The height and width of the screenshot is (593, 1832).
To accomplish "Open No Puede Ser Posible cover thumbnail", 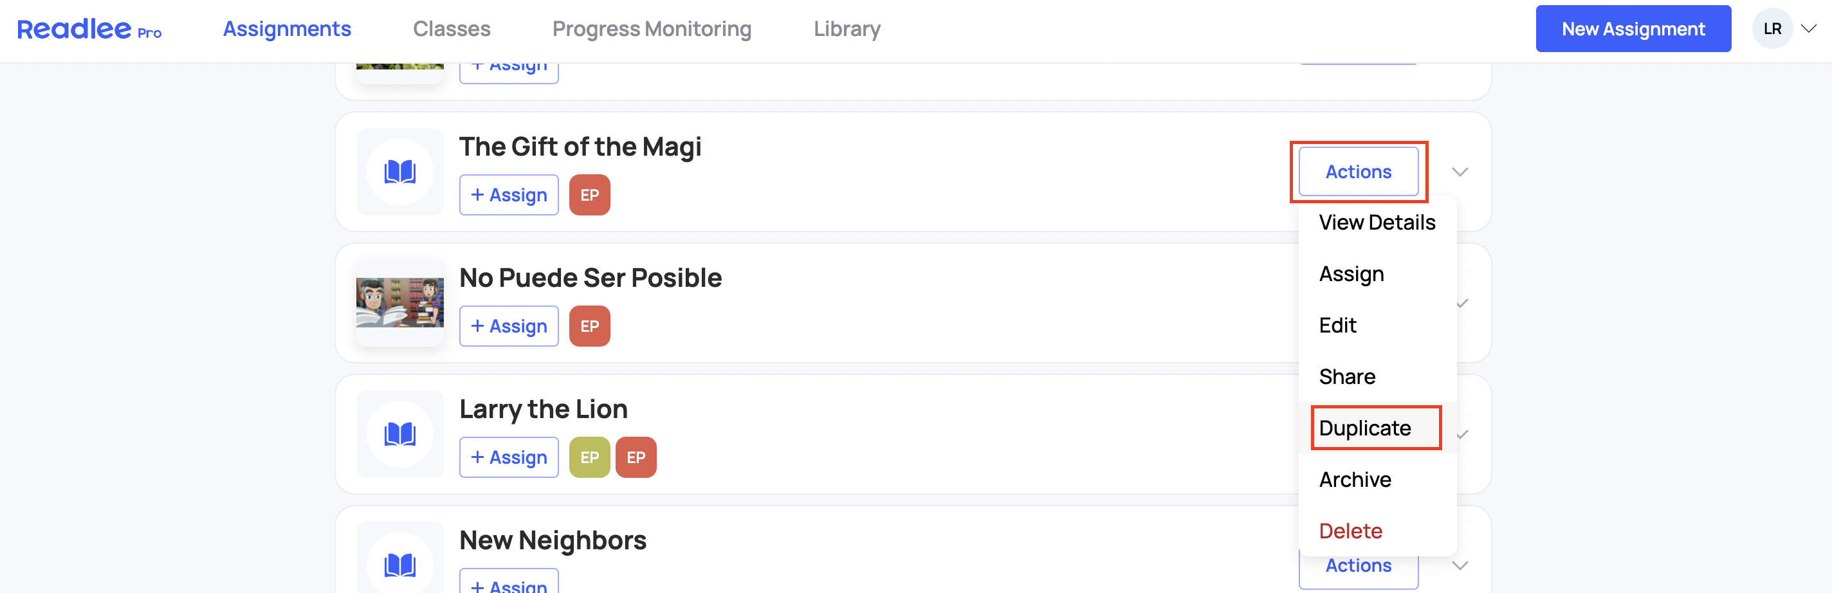I will coord(399,303).
